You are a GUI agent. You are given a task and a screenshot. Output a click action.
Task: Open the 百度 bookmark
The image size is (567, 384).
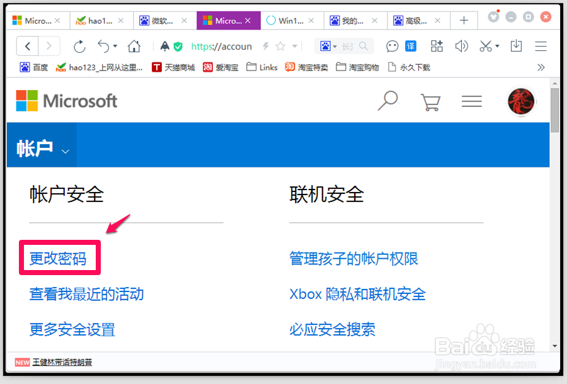34,67
